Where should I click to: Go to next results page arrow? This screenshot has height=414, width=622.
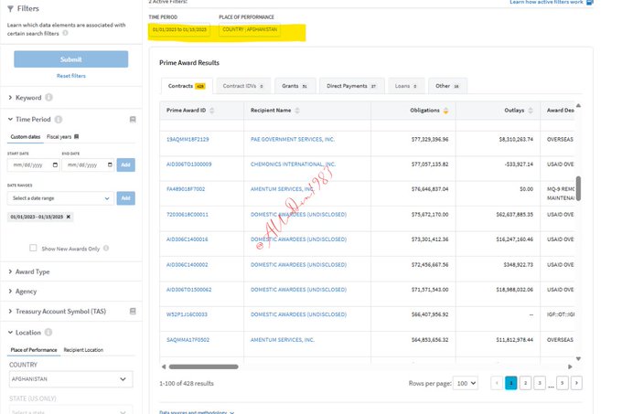point(575,383)
